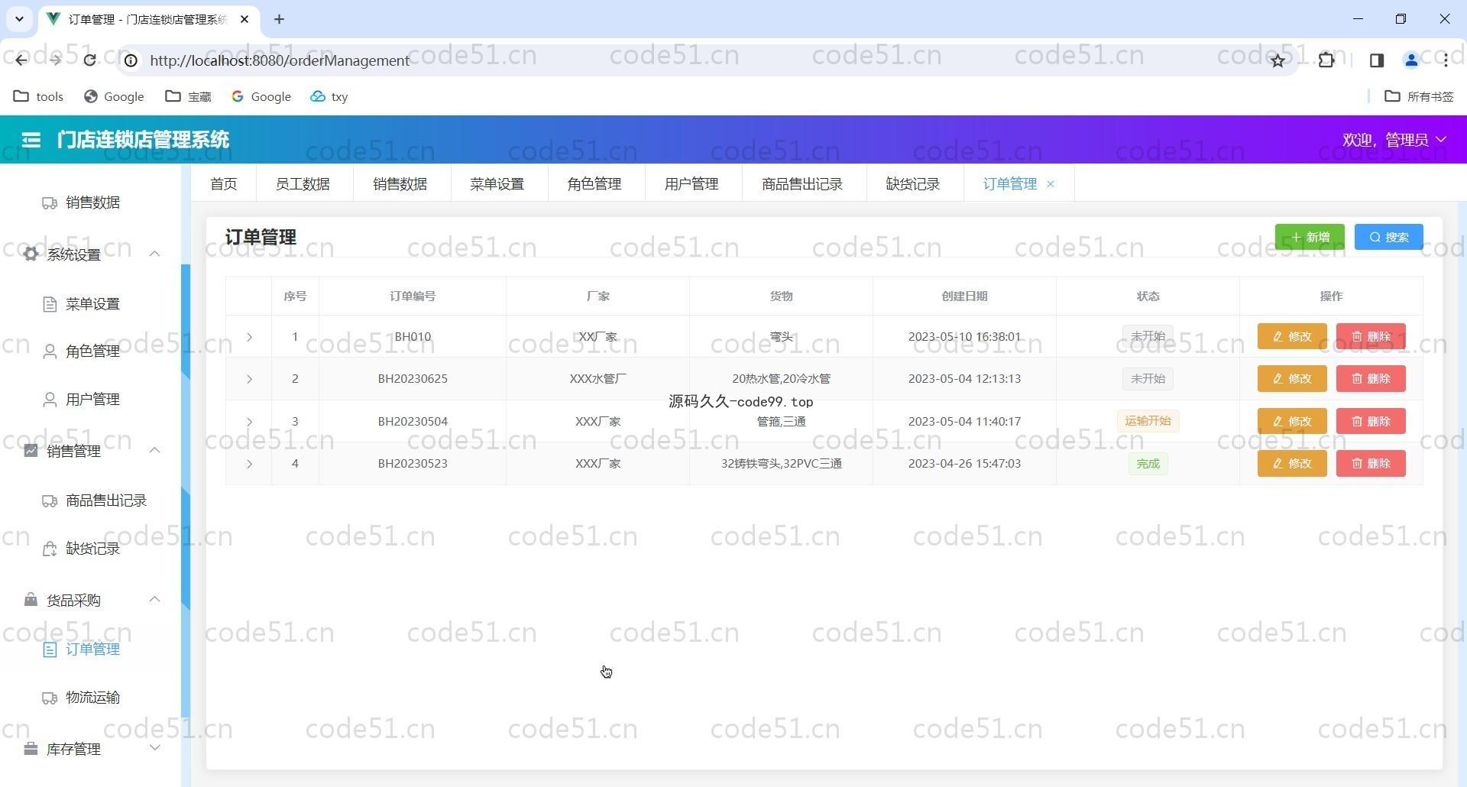Bookmark this page with star icon
Screen dimensions: 1467x787
[x=1278, y=60]
